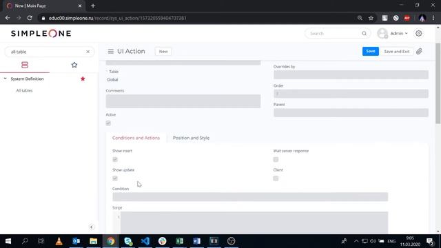The image size is (441, 248).
Task: Open the AdBlock extension icon
Action: tap(407, 18)
